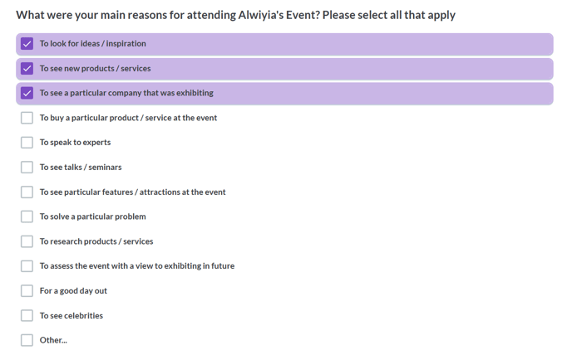572x355 pixels.
Task: Uncheck the 'To see new products / services' checkbox
Action: 27,69
